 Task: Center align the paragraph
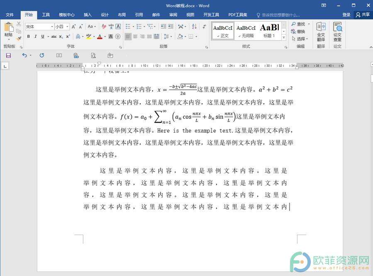(x=135, y=36)
